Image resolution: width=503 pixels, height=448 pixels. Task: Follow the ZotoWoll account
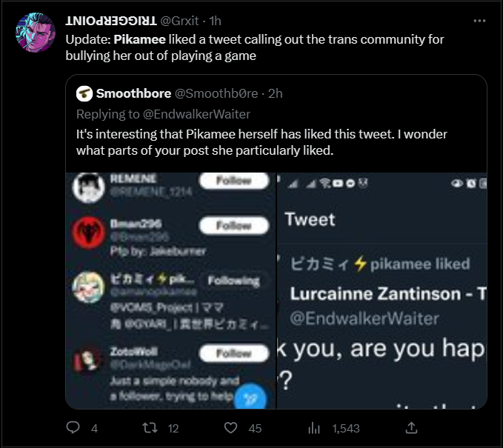click(233, 353)
